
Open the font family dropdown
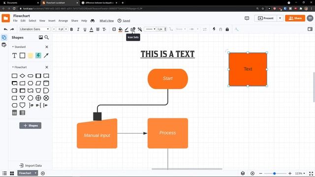[x=34, y=29]
